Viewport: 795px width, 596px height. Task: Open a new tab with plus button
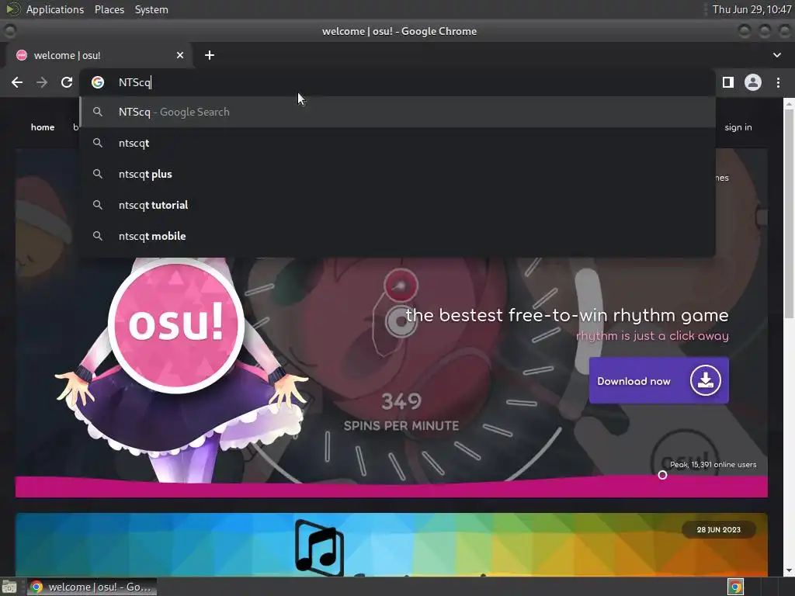210,55
